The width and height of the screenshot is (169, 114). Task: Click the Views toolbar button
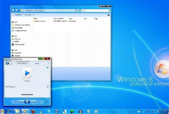pos(28,15)
